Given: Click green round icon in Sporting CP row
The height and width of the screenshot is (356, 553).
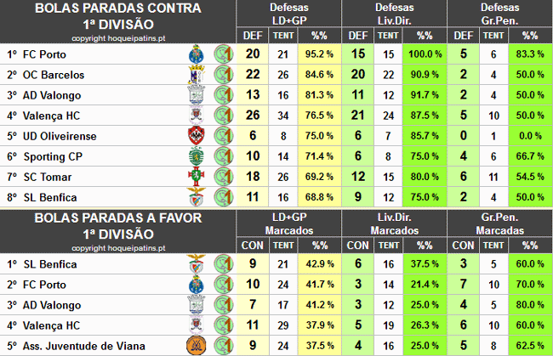Looking at the screenshot, I should tap(224, 156).
